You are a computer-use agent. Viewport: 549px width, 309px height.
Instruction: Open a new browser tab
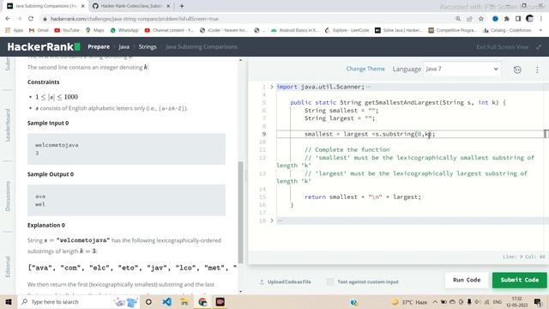point(182,6)
